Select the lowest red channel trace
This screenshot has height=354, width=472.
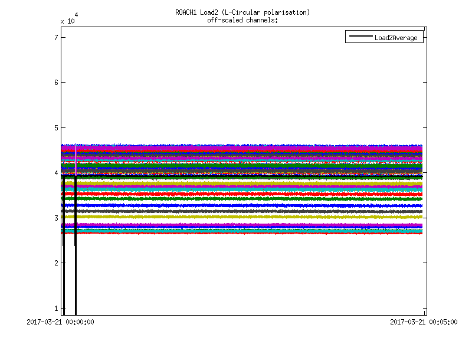pyautogui.click(x=236, y=233)
